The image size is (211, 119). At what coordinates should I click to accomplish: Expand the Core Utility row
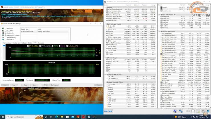point(107,47)
